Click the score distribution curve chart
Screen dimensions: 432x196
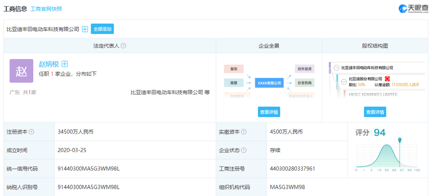[x=388, y=156]
